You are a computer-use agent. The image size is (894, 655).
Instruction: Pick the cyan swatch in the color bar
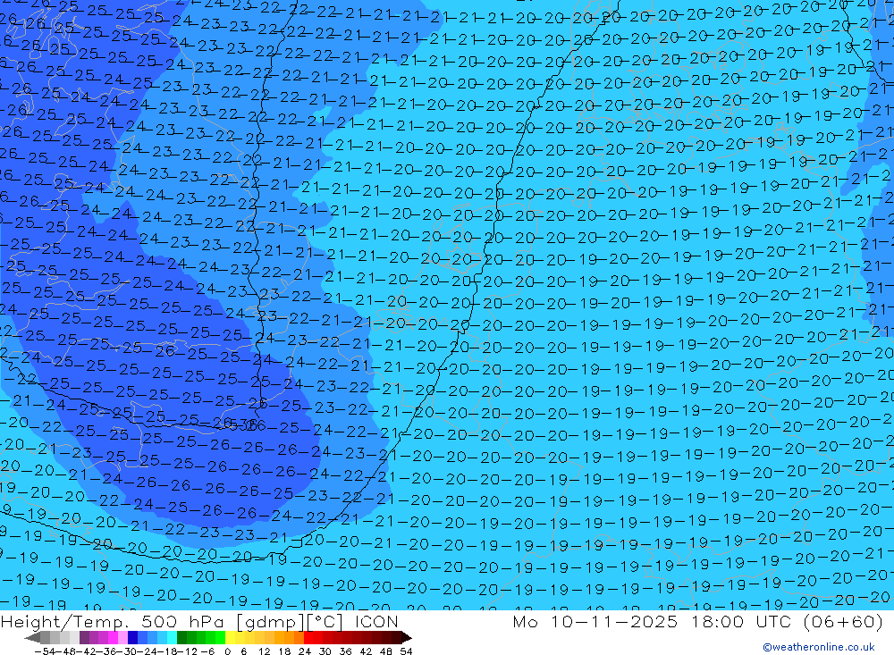(x=172, y=637)
